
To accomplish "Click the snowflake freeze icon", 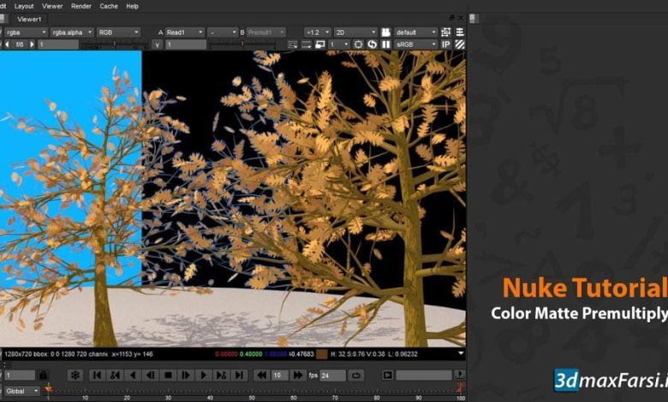I will (75, 375).
